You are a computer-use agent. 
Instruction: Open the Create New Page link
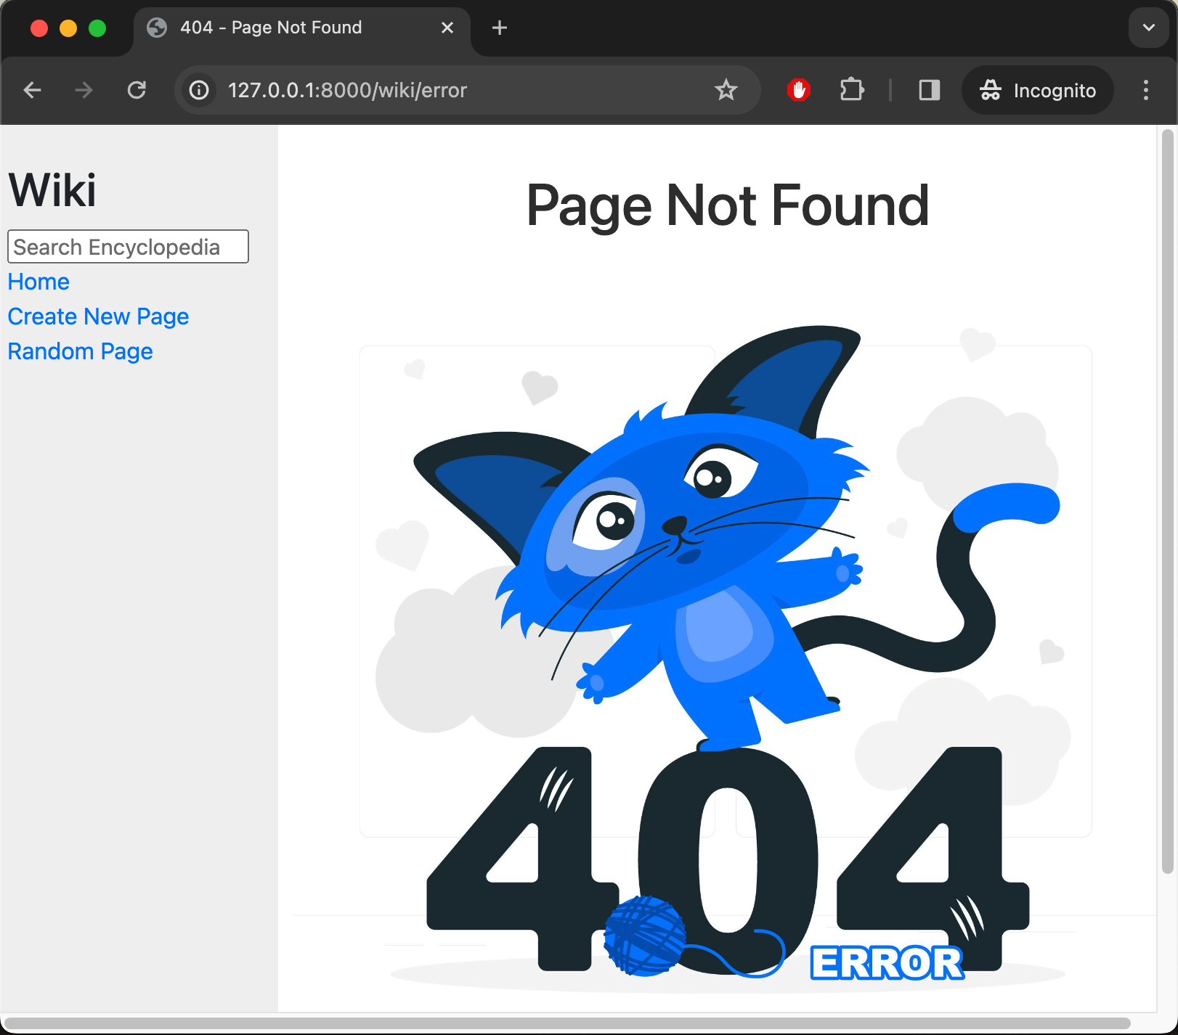tap(98, 316)
